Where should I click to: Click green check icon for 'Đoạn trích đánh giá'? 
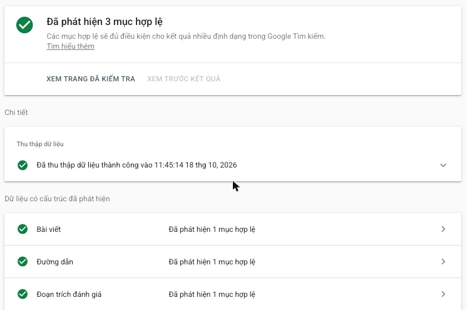pyautogui.click(x=23, y=294)
